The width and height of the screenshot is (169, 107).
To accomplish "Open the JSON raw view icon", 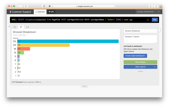I will tap(28, 27).
